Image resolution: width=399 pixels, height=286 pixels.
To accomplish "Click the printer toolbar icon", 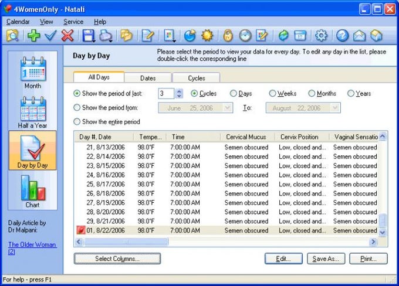I will pyautogui.click(x=105, y=35).
